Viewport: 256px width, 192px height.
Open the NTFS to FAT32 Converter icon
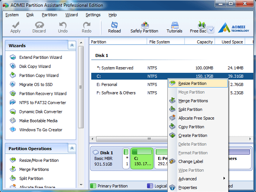(x=13, y=103)
